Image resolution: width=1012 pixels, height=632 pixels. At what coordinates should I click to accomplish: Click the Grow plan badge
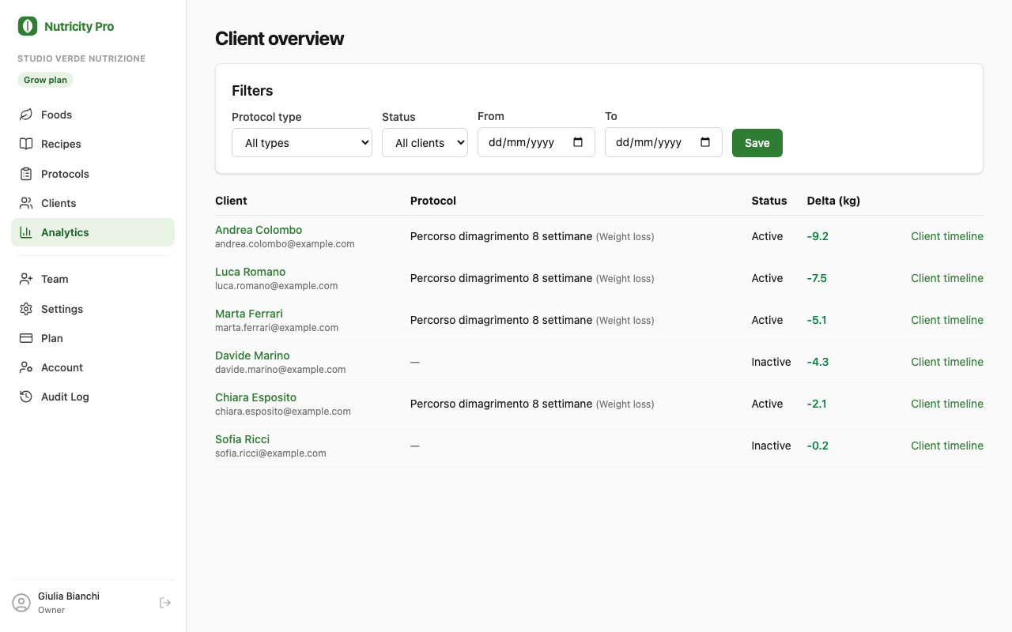tap(45, 80)
